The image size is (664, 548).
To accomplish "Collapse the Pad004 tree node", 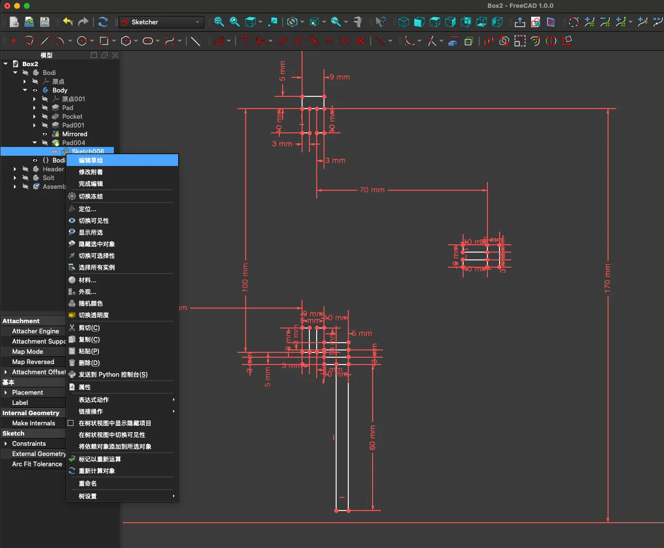I will pyautogui.click(x=35, y=143).
